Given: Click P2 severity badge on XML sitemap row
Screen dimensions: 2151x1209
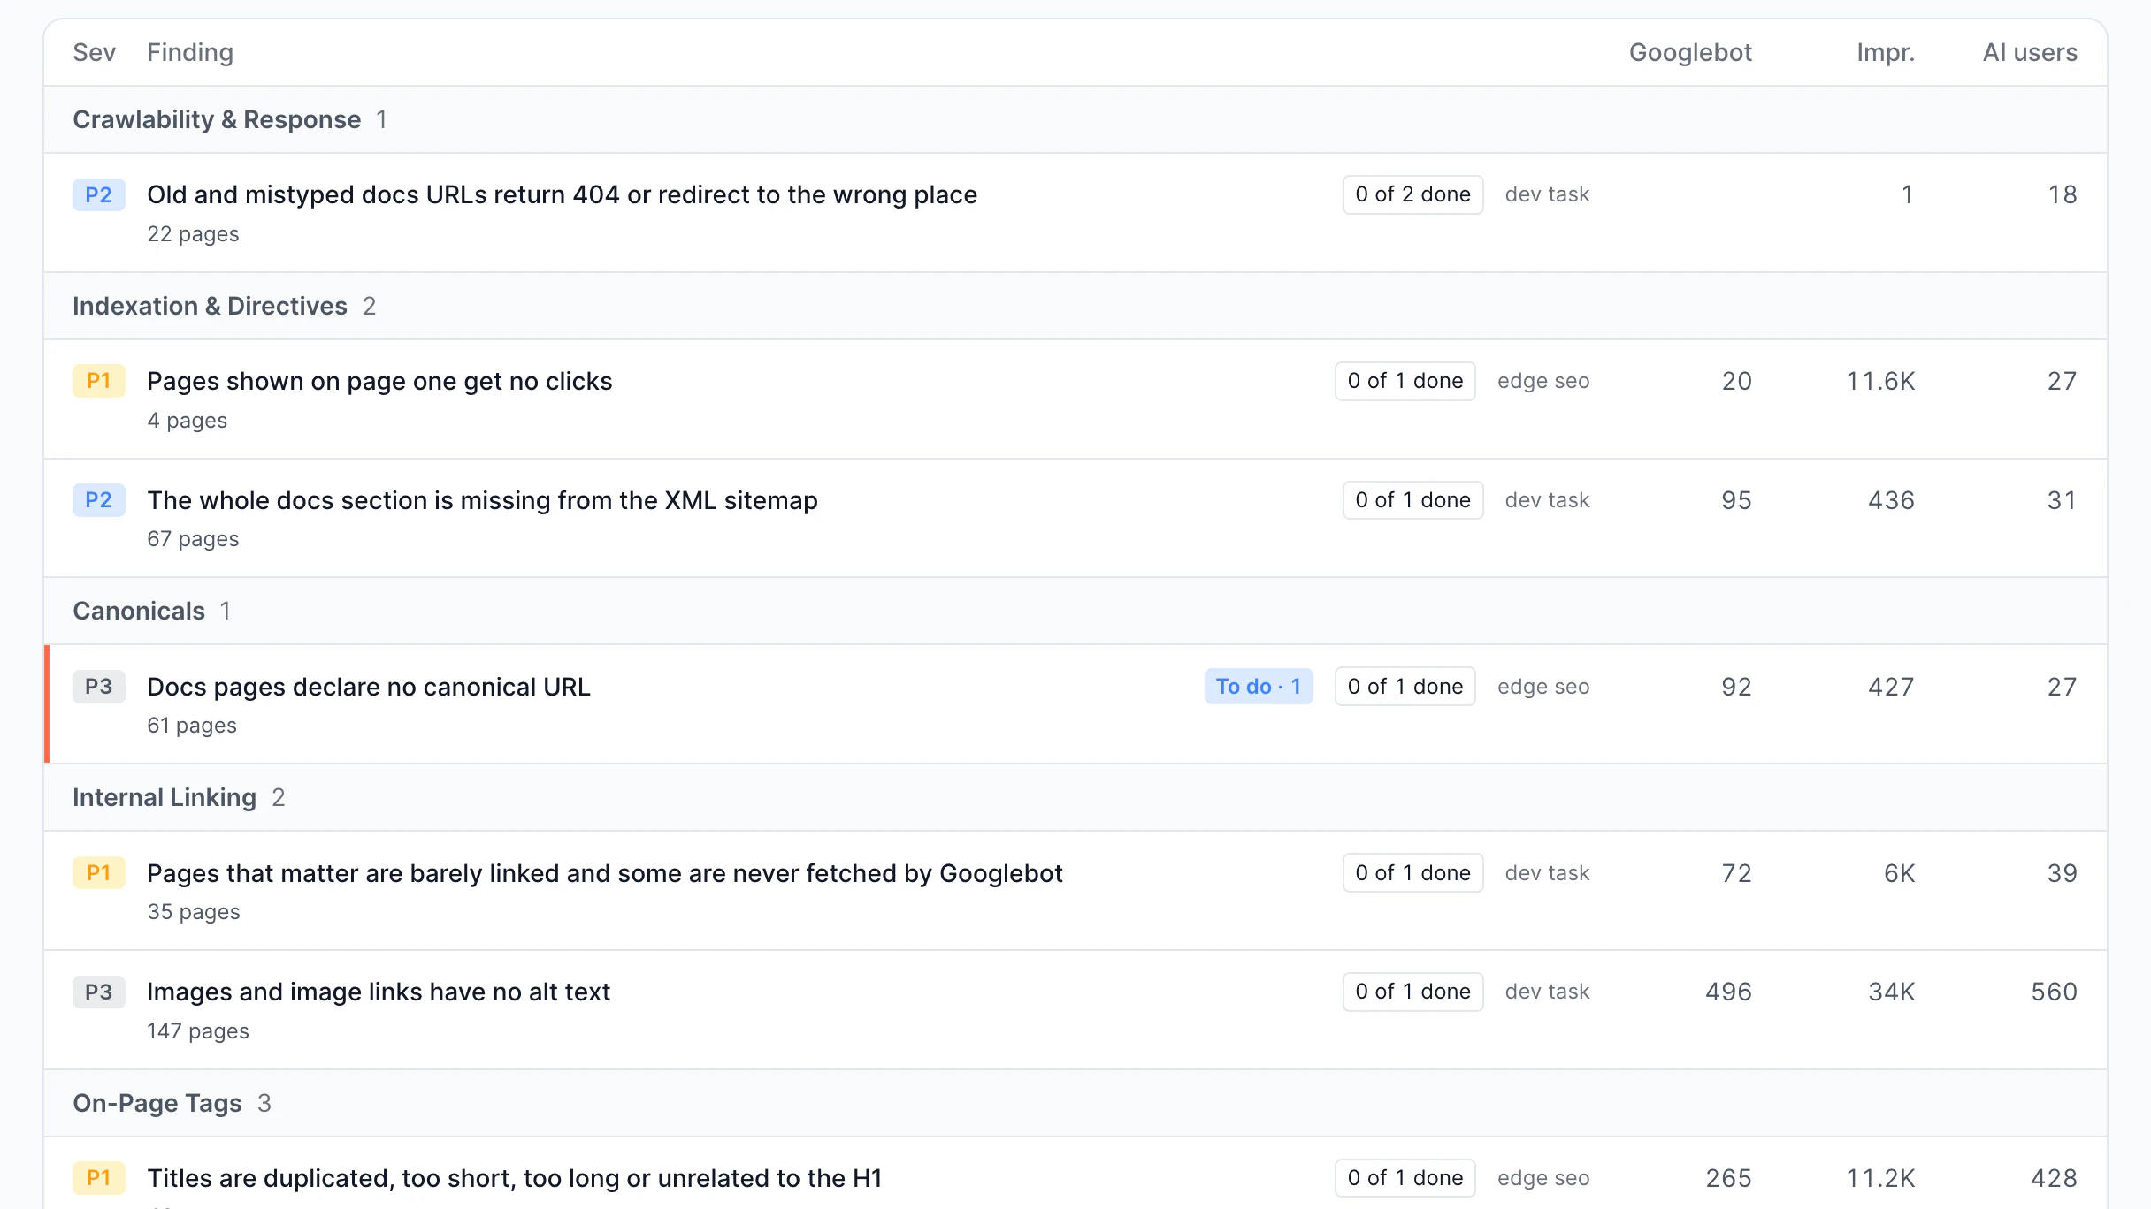Looking at the screenshot, I should [98, 500].
